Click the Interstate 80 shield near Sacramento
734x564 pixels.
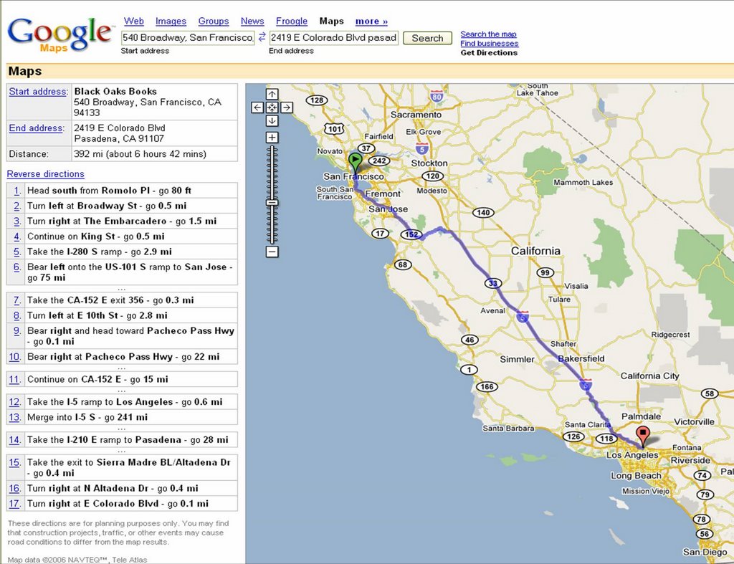(x=437, y=97)
